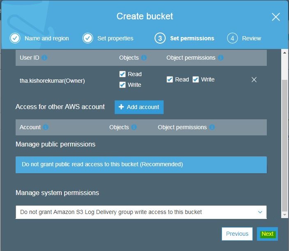Expand the Manage system permissions dropdown
Screen dimensions: 289x251
point(141,212)
